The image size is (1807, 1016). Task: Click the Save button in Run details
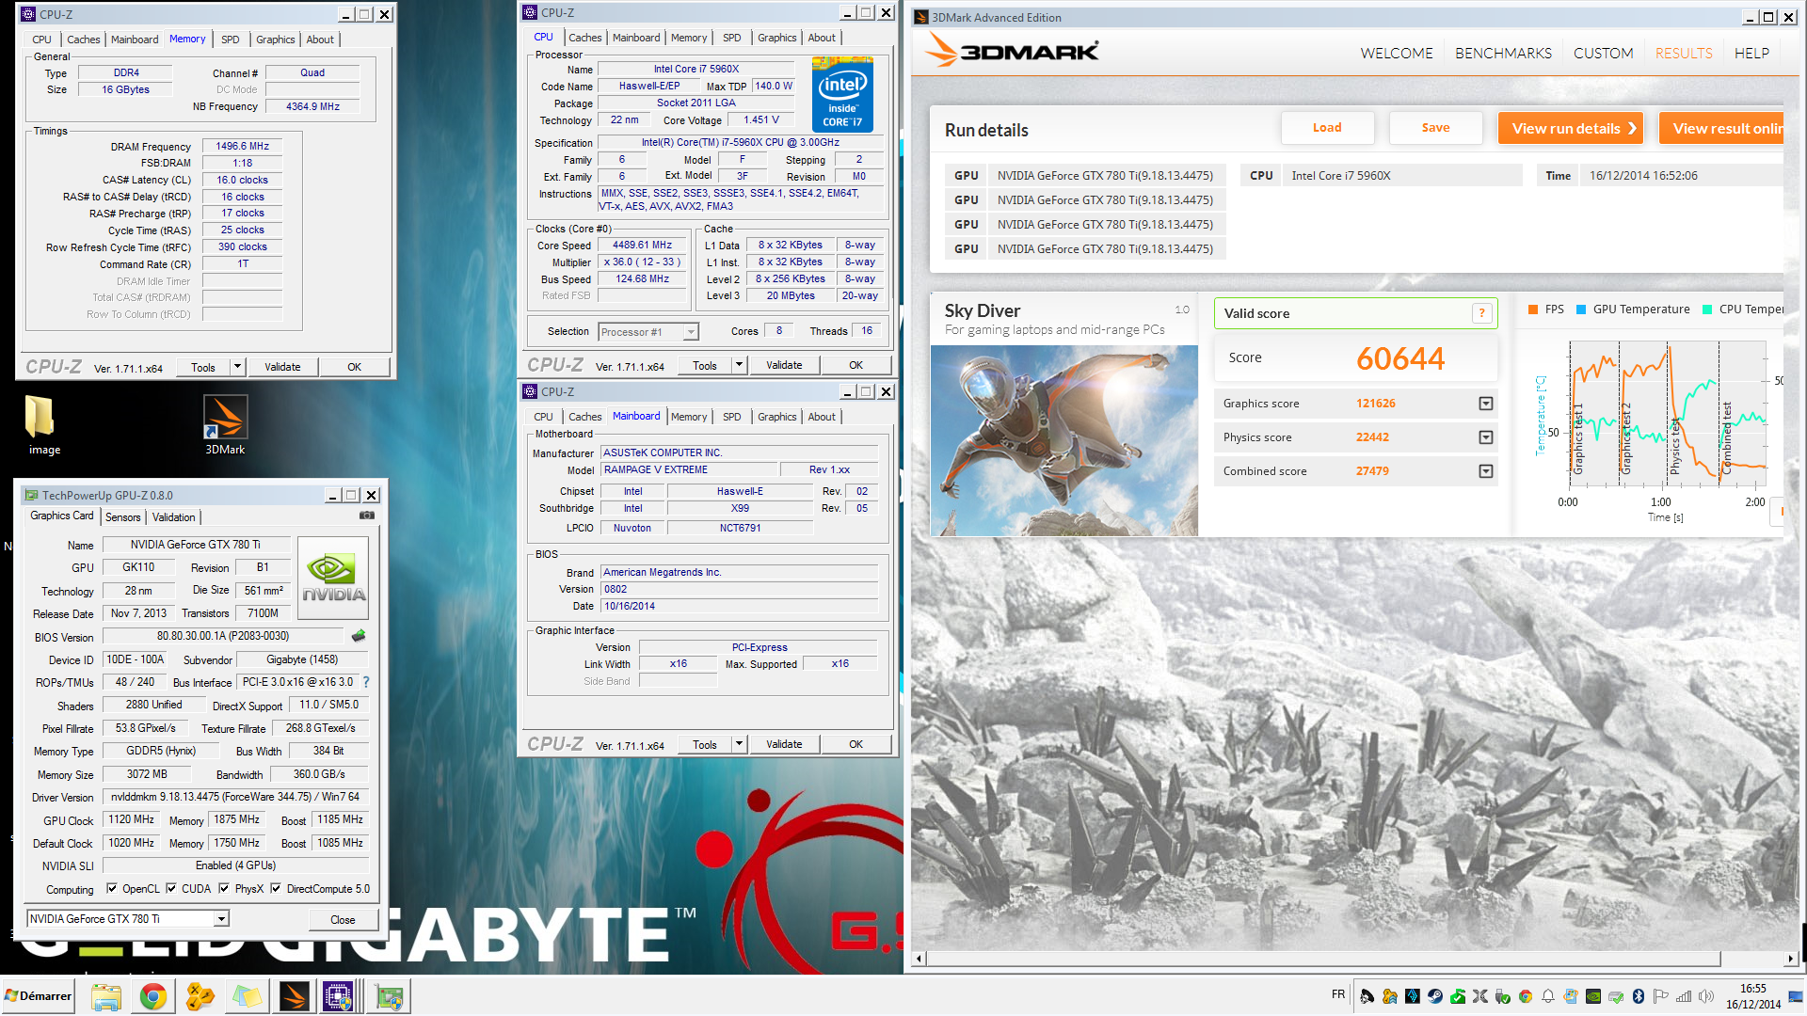(1435, 128)
